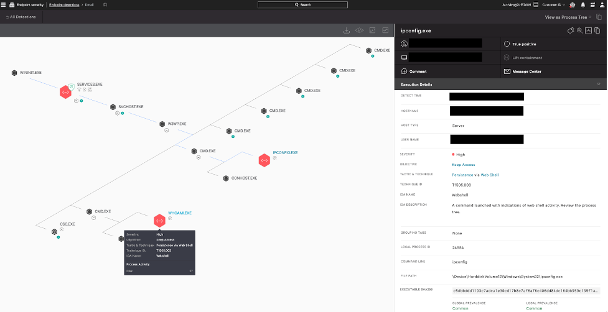Image resolution: width=608 pixels, height=312 pixels.
Task: Click the Local Prevalence Common value
Action: tap(534, 308)
